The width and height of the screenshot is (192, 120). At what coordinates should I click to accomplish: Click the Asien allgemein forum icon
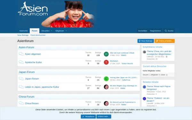[x=21, y=54]
